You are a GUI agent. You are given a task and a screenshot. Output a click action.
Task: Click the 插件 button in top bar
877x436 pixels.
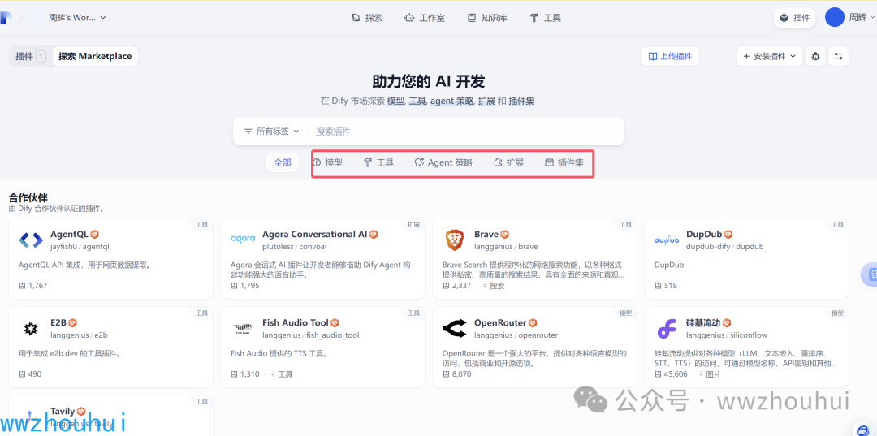[794, 17]
